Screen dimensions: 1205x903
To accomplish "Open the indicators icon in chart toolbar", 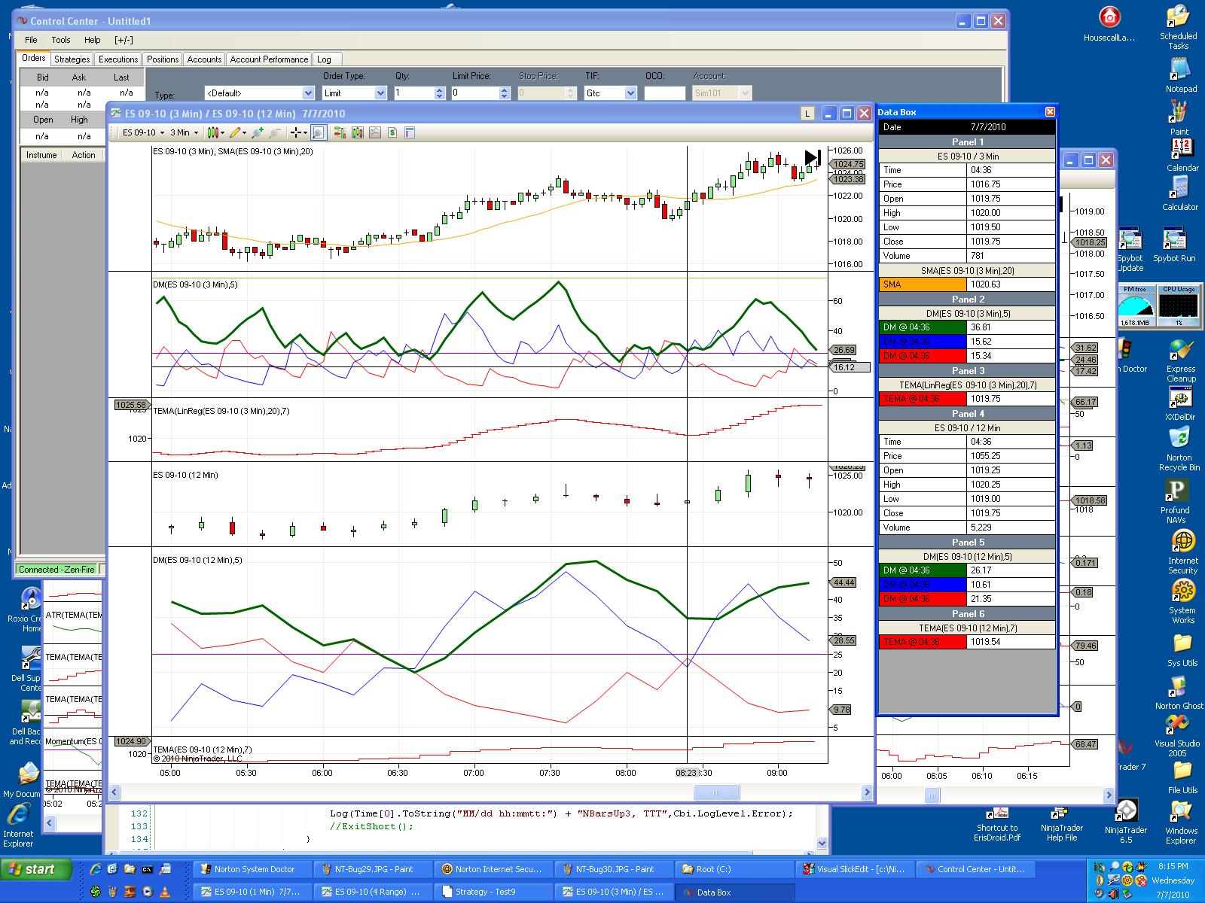I will coord(375,132).
